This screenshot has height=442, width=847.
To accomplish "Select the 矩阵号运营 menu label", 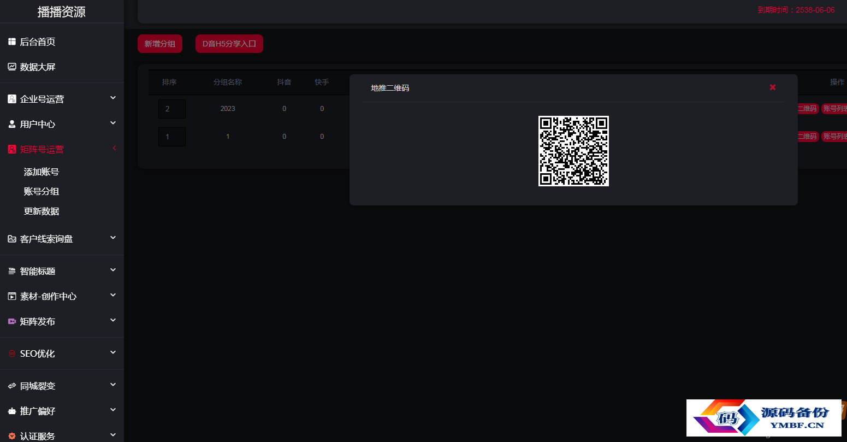I will point(42,149).
